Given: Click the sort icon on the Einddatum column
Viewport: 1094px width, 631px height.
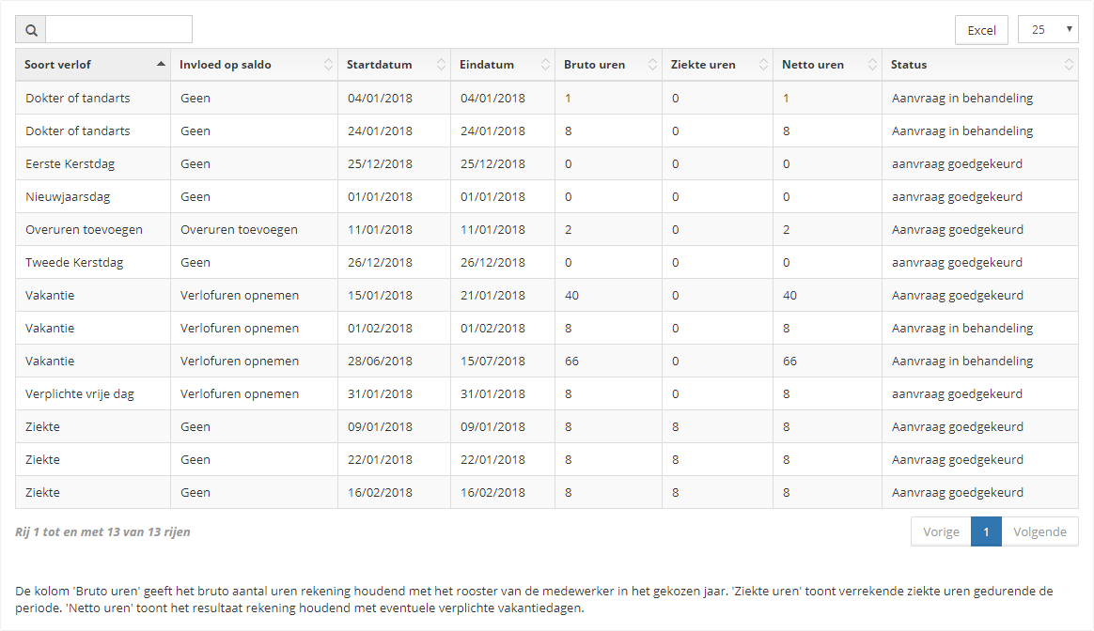Looking at the screenshot, I should tap(545, 64).
